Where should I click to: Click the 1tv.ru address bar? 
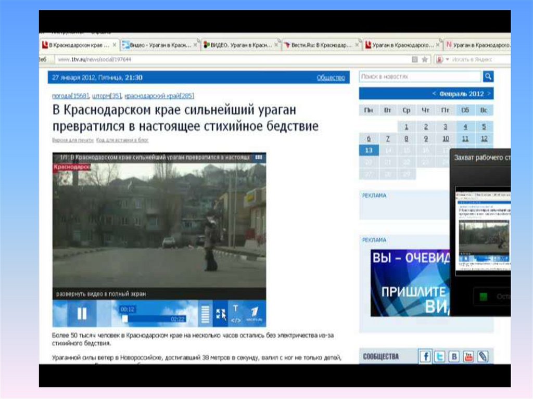click(233, 59)
